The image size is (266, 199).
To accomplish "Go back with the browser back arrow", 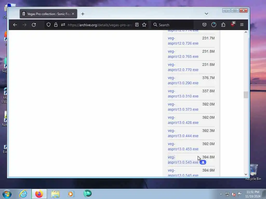I will 15,25.
